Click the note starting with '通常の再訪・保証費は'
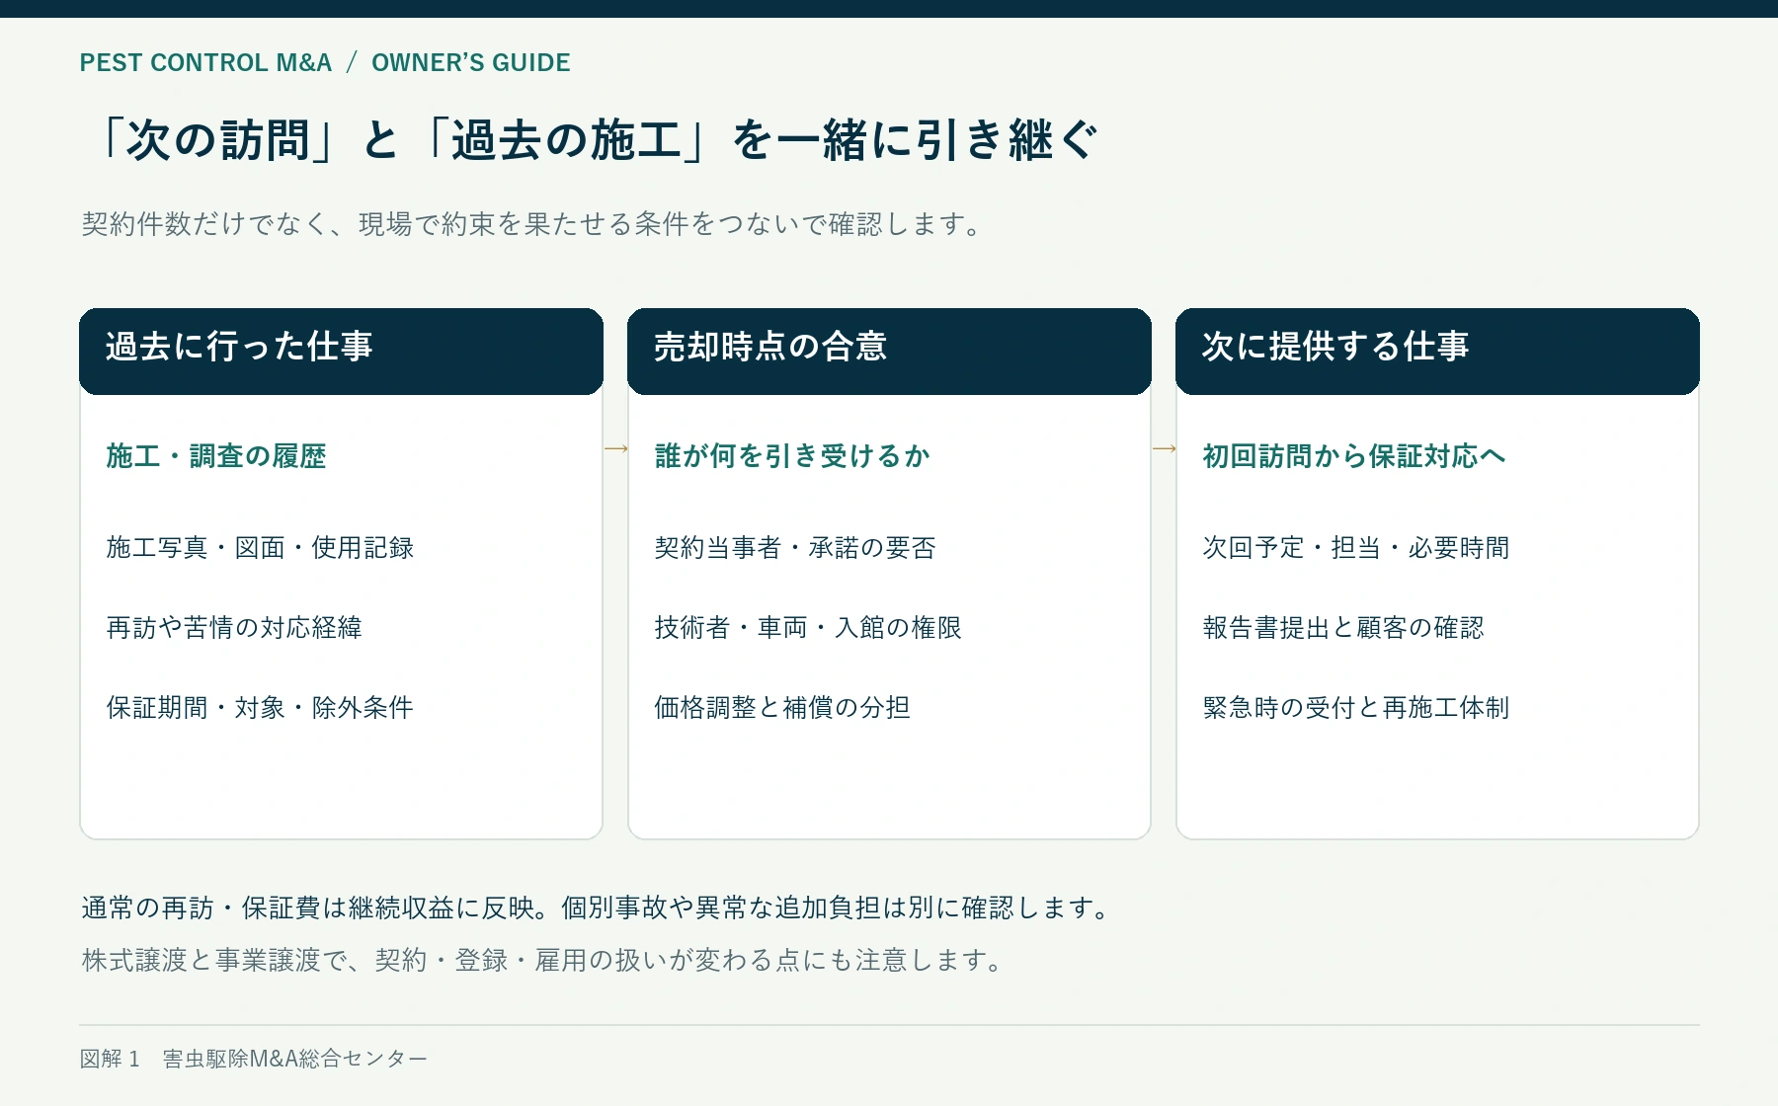Viewport: 1778px width, 1106px height. point(598,908)
